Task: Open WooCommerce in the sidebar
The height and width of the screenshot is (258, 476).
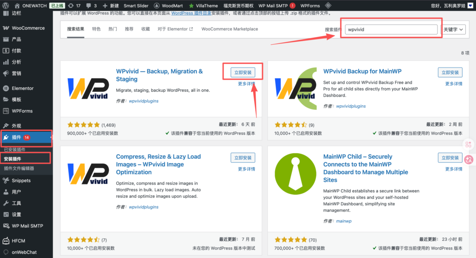Action: click(x=26, y=28)
